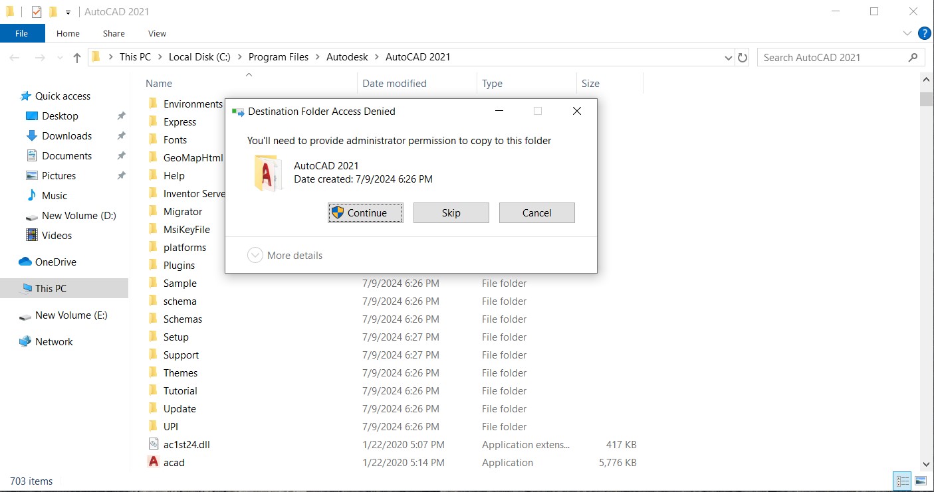Screen dimensions: 934x492
Task: Select the Plugins folder
Action: tap(179, 266)
